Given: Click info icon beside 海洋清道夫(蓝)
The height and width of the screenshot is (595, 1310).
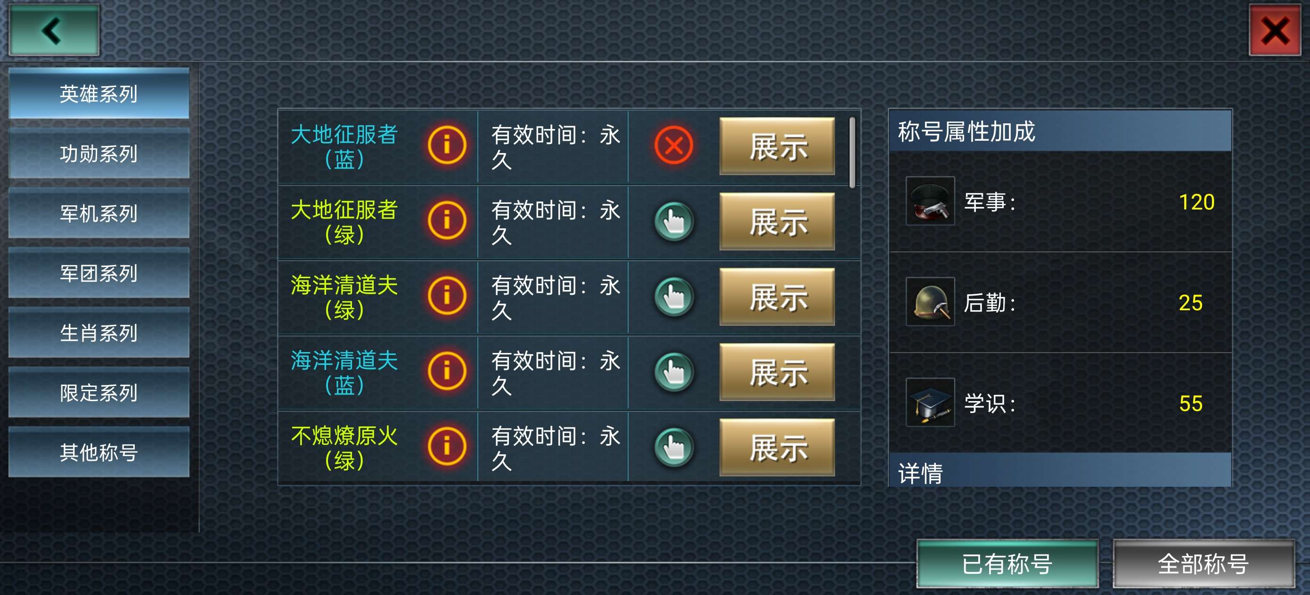Looking at the screenshot, I should [x=447, y=371].
